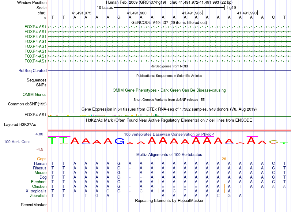Click the light C base in the Zebrafish row
The height and width of the screenshot is (212, 291).
tap(218, 196)
